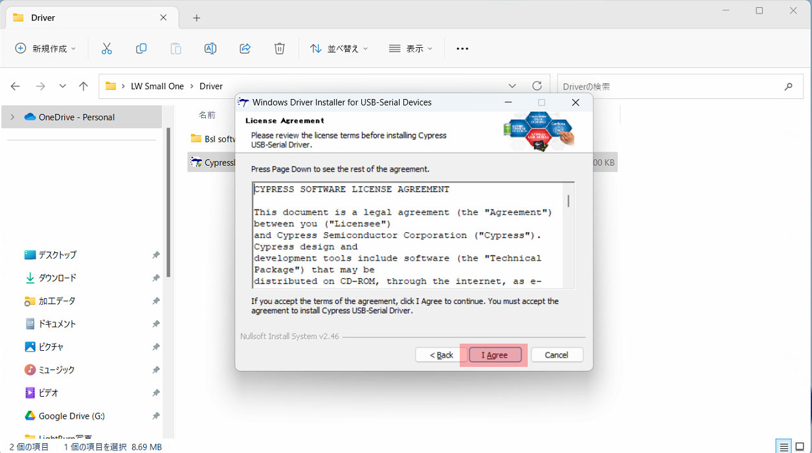Unpin ビデオ using its pin icon
This screenshot has height=453, width=812.
(156, 393)
